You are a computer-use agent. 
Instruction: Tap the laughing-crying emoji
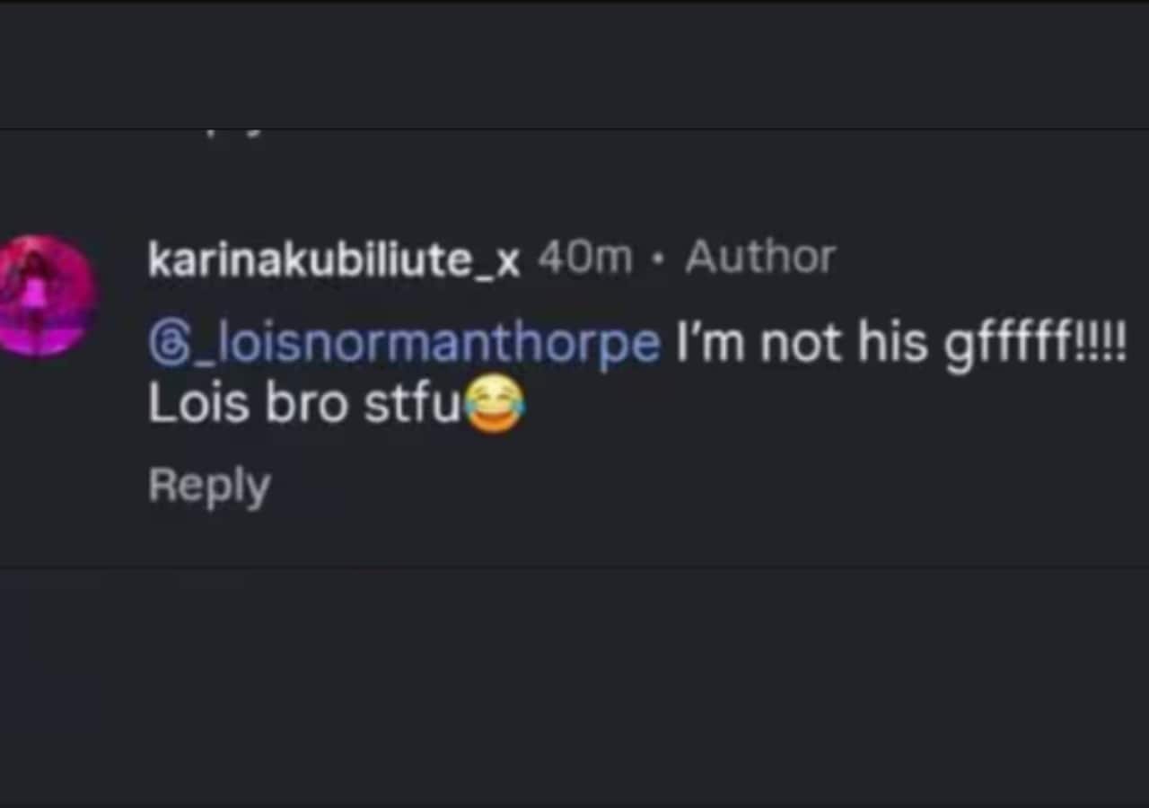coord(494,408)
